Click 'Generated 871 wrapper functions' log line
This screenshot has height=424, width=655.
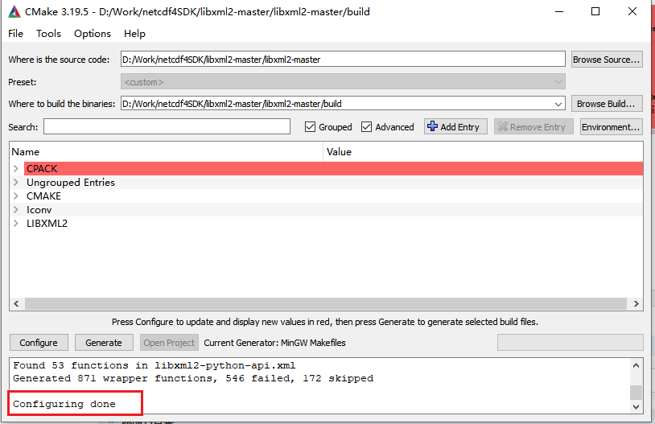point(193,378)
